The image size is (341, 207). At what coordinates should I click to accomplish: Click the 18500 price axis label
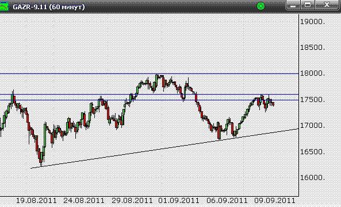[x=312, y=48]
